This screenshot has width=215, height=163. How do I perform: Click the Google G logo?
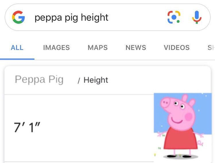18,17
